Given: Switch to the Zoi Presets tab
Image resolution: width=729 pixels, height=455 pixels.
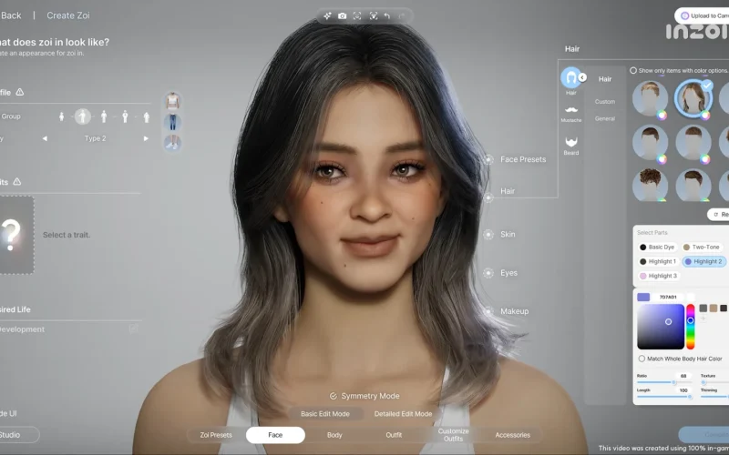Looking at the screenshot, I should pos(216,435).
